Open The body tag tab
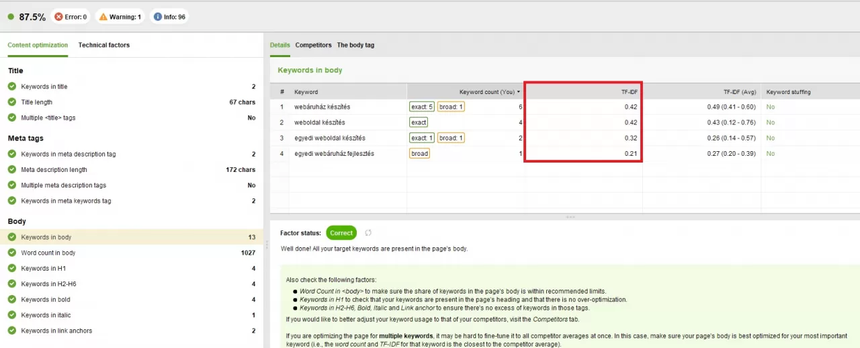This screenshot has height=348, width=860. pos(355,45)
